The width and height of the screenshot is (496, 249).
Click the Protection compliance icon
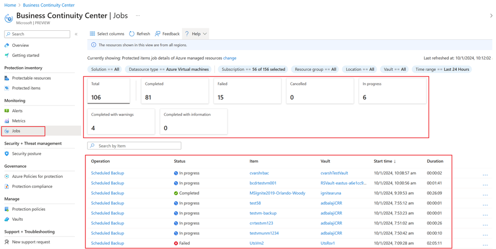[x=7, y=186]
